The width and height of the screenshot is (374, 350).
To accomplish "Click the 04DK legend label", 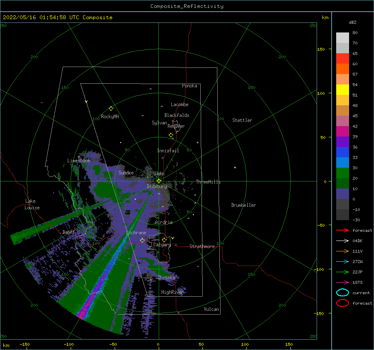I will click(357, 241).
